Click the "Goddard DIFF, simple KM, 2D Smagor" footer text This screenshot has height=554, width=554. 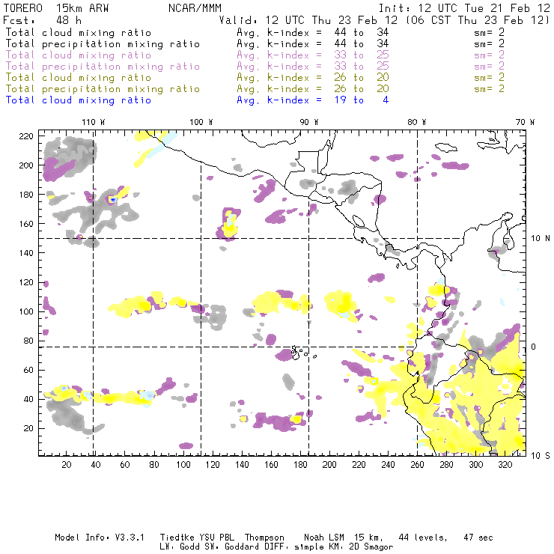tap(308, 547)
